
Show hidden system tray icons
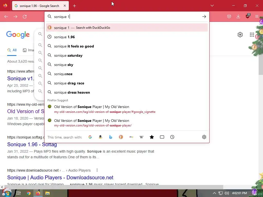214,193
